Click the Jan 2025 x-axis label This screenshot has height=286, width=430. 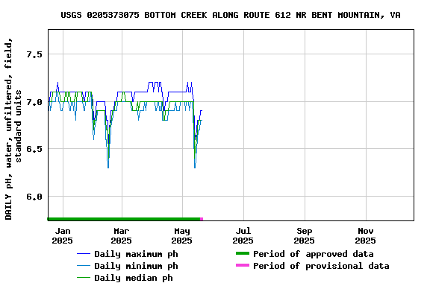coord(63,236)
